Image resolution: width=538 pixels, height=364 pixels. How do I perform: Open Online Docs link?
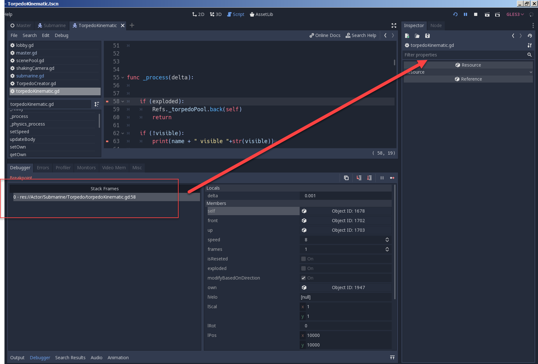coord(325,35)
